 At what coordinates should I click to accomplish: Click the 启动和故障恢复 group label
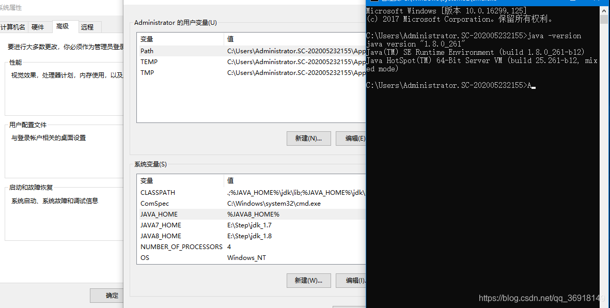31,188
